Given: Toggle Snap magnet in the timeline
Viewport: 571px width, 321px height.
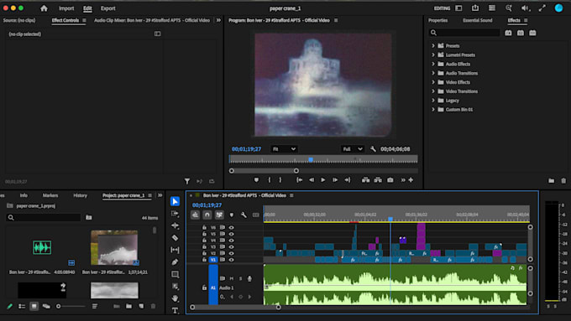Looking at the screenshot, I should pos(207,215).
